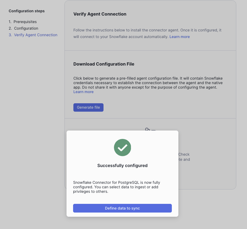The width and height of the screenshot is (247, 229).
Task: Click the Generate file button
Action: (x=88, y=107)
